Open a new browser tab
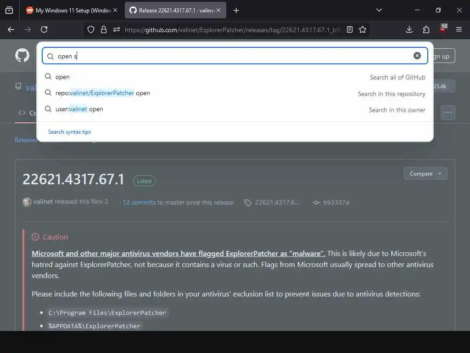This screenshot has height=353, width=470. coord(236,11)
